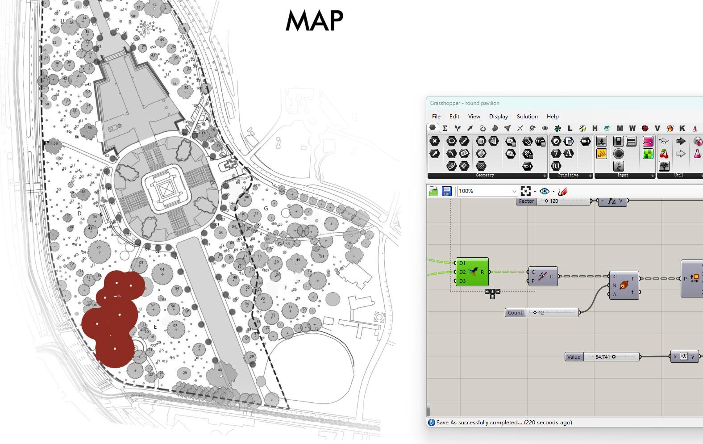This screenshot has width=703, height=444.
Task: Open the Edit menu
Action: [454, 116]
